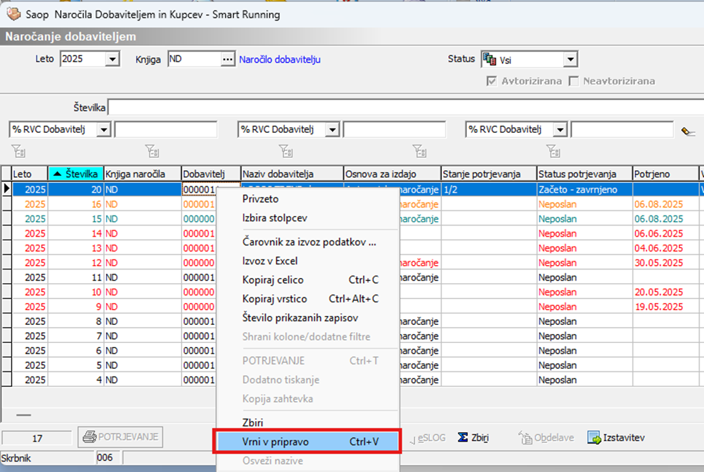Click the Naziv dobavitelja column header

coord(293,174)
